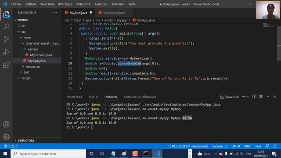Switch to MyService.java editor tab
This screenshot has width=281, height=158.
click(114, 13)
